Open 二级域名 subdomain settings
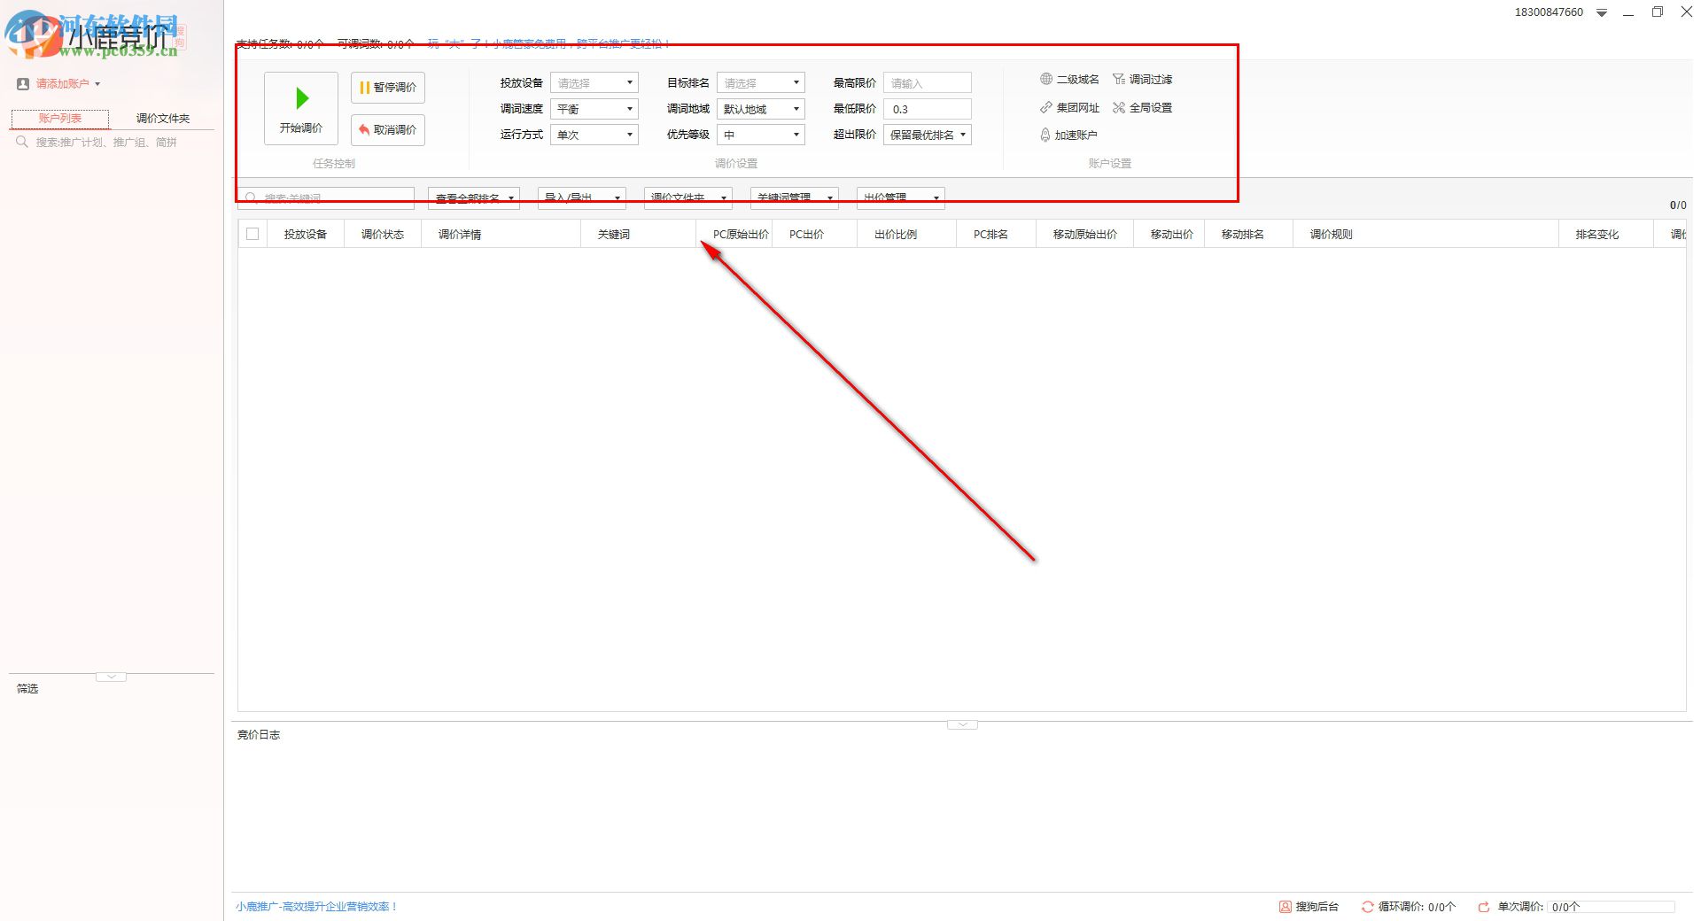This screenshot has height=921, width=1701. (1069, 80)
